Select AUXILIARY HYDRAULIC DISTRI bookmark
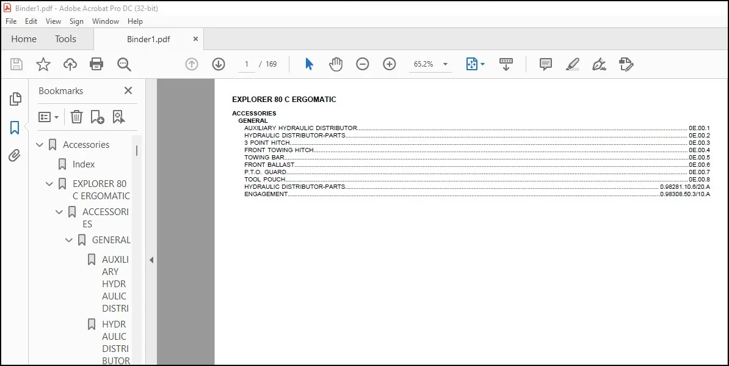The height and width of the screenshot is (366, 729). (x=115, y=284)
